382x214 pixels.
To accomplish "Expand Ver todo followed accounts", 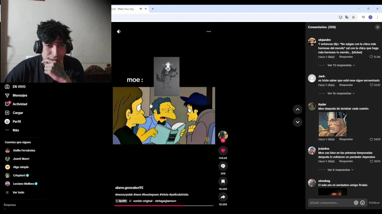I will tap(15, 193).
